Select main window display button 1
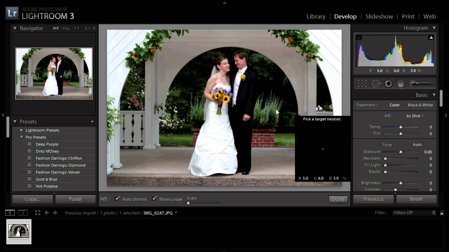 click(x=10, y=212)
